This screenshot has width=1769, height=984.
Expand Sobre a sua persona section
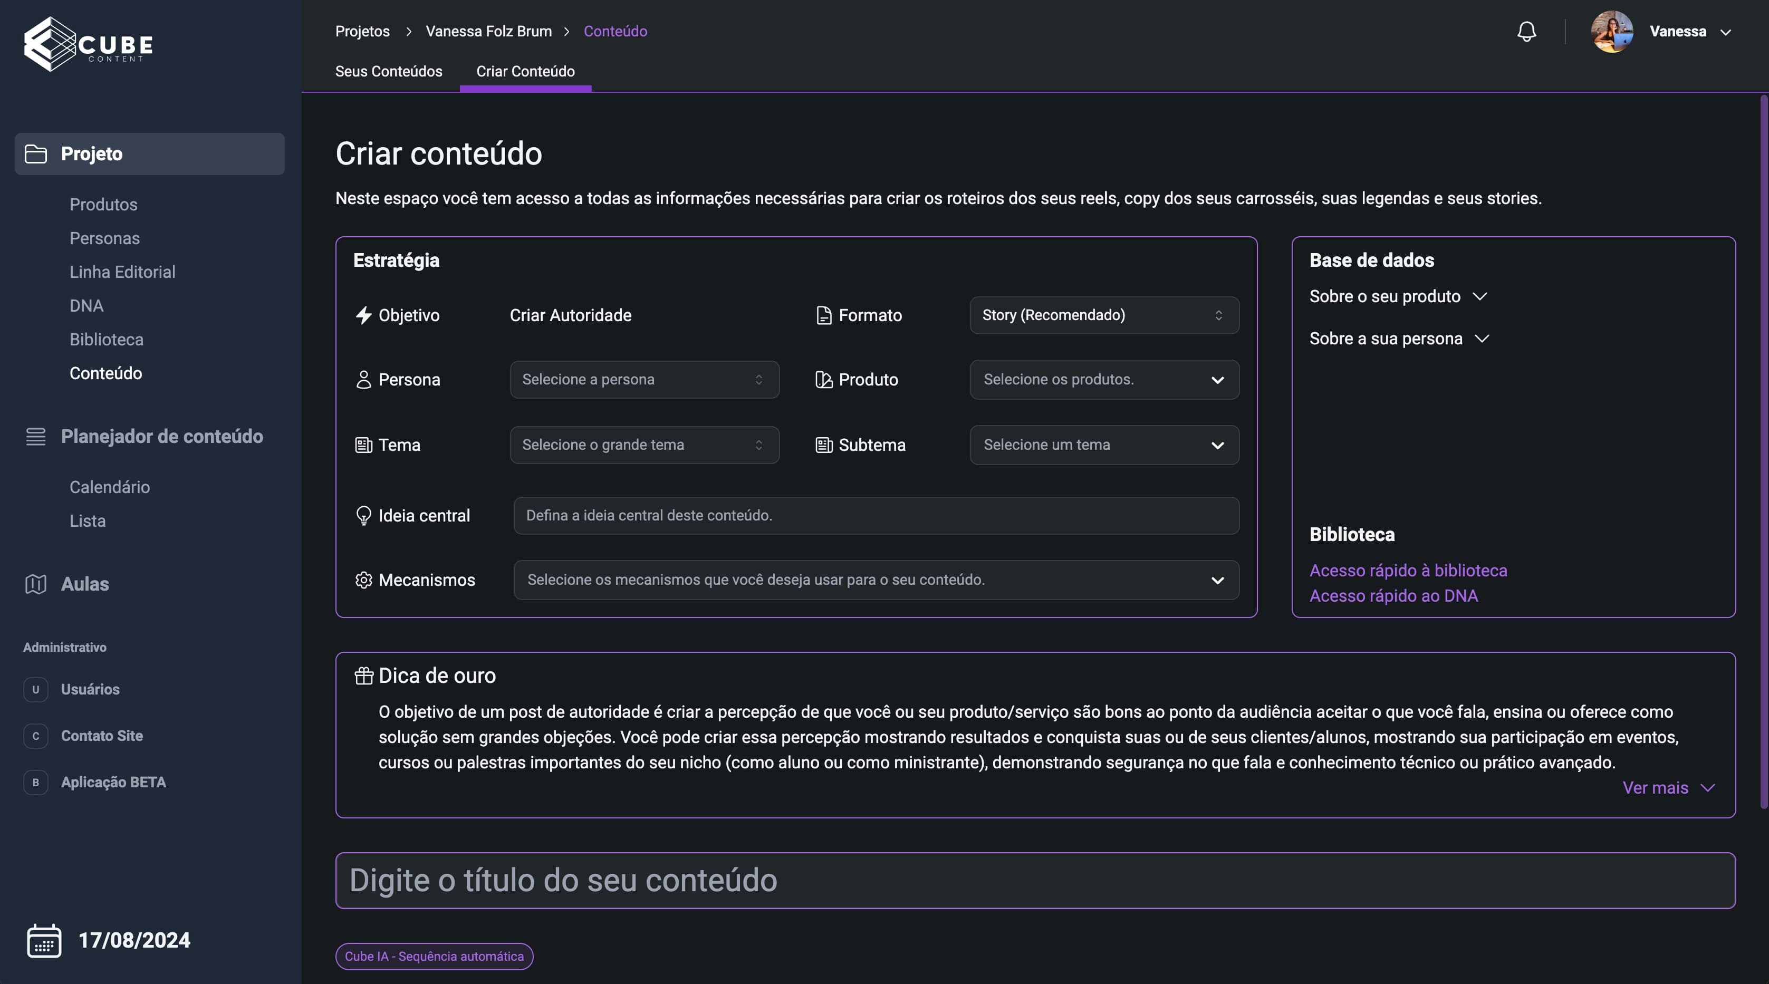click(1399, 339)
